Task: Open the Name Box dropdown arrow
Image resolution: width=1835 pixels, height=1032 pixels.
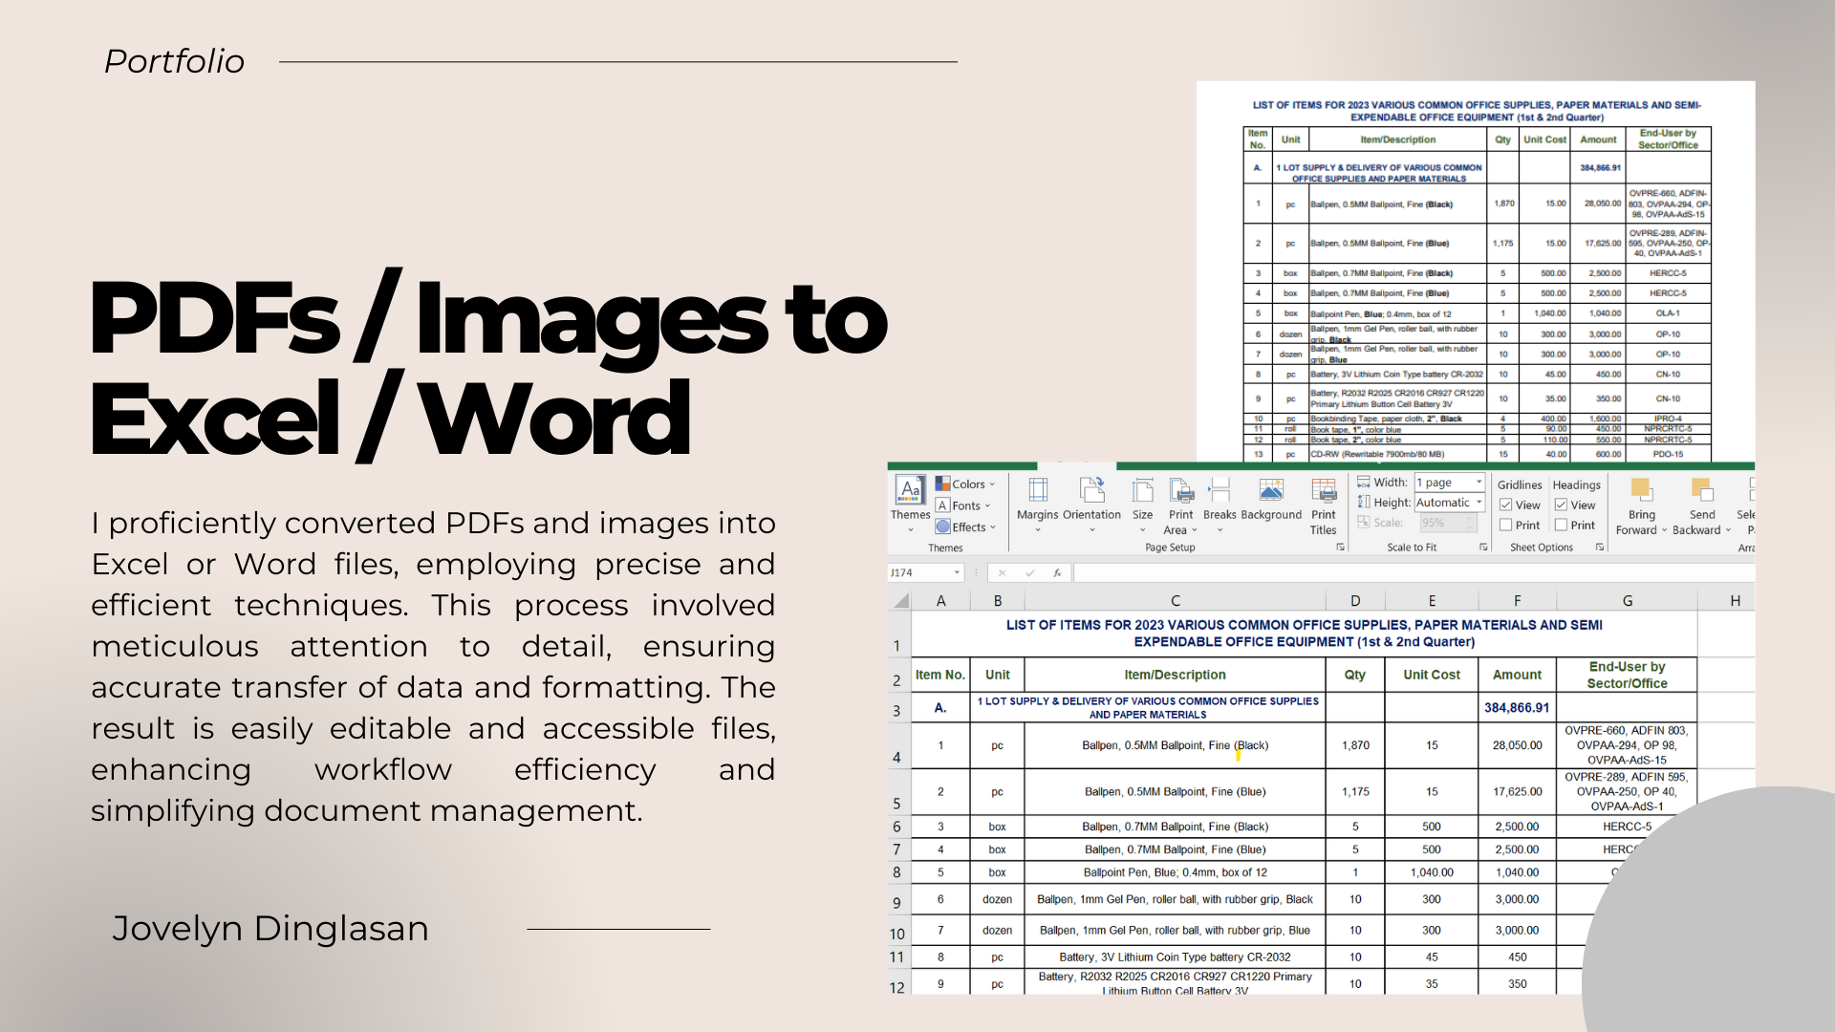Action: click(x=956, y=573)
